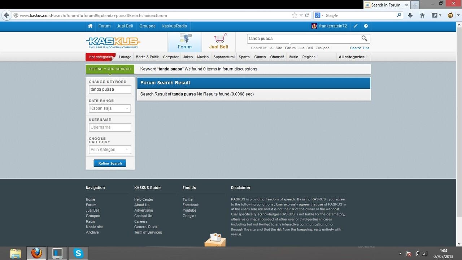
Task: Open the Regional category
Action: 309,57
